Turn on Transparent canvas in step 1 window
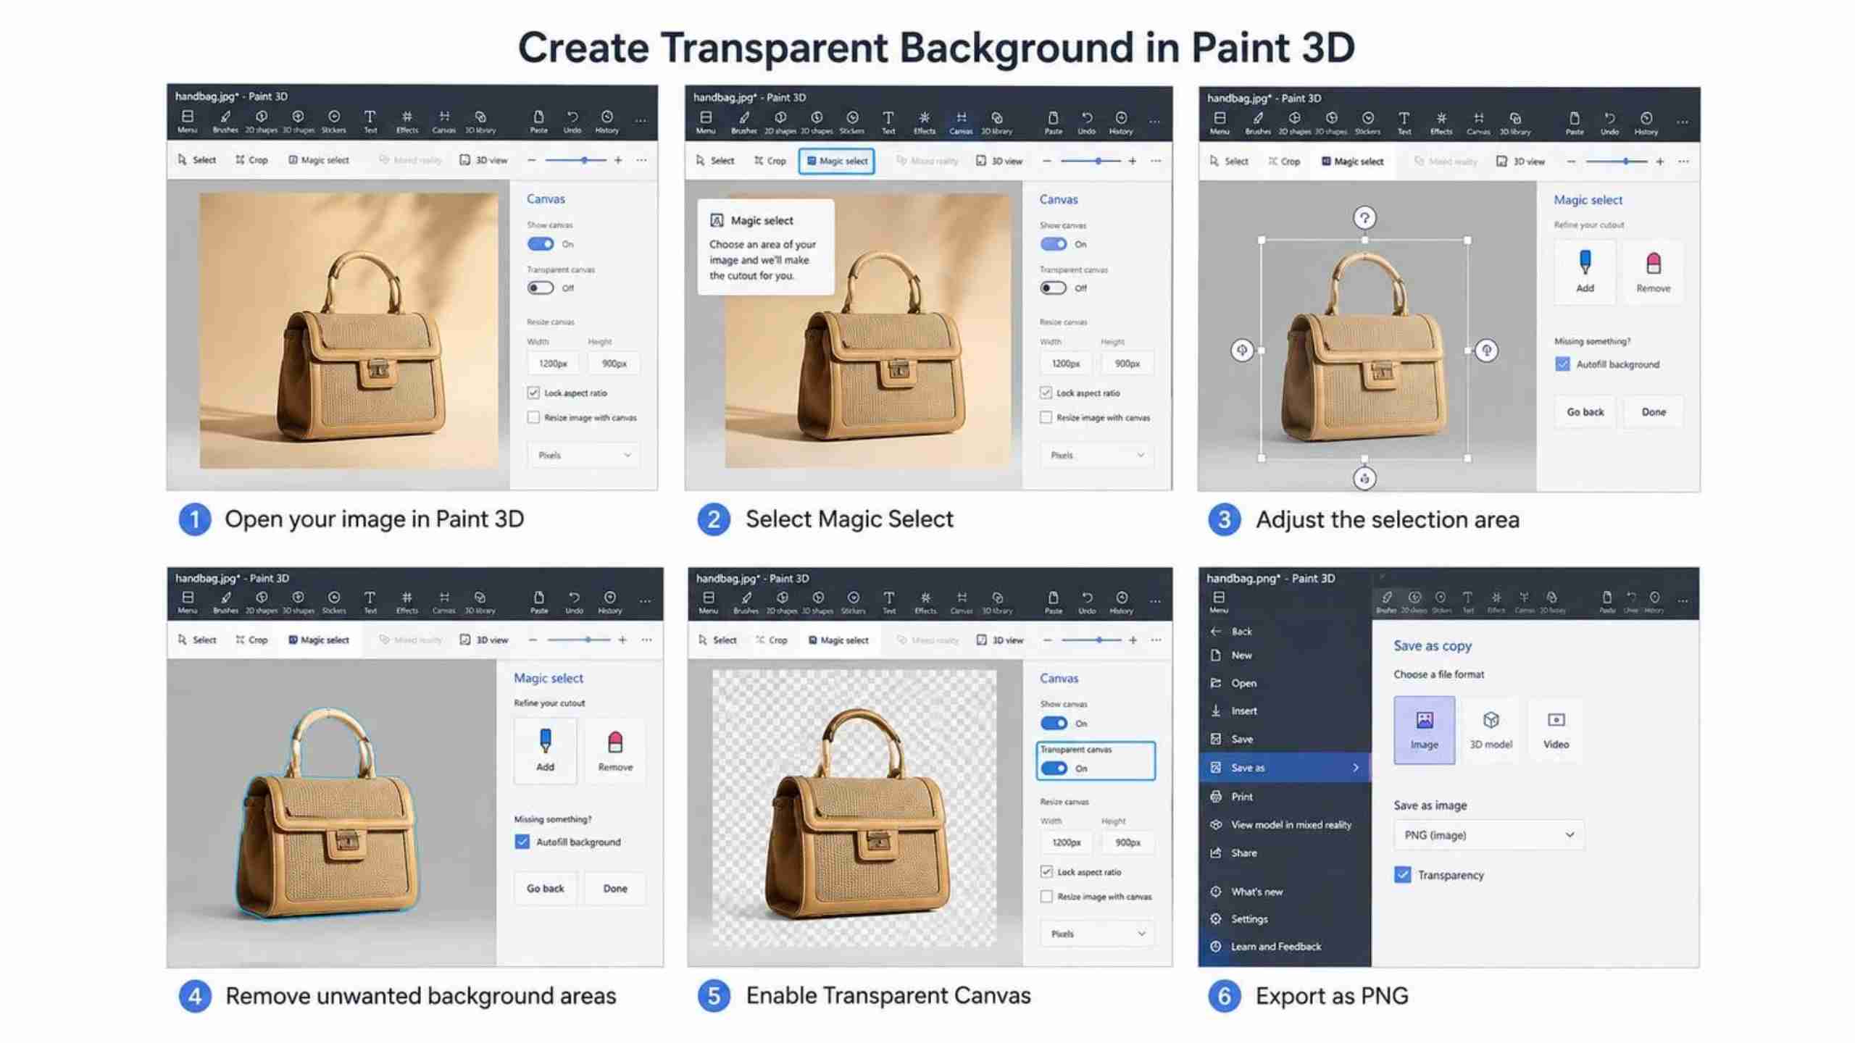1855x1043 pixels. [x=541, y=288]
